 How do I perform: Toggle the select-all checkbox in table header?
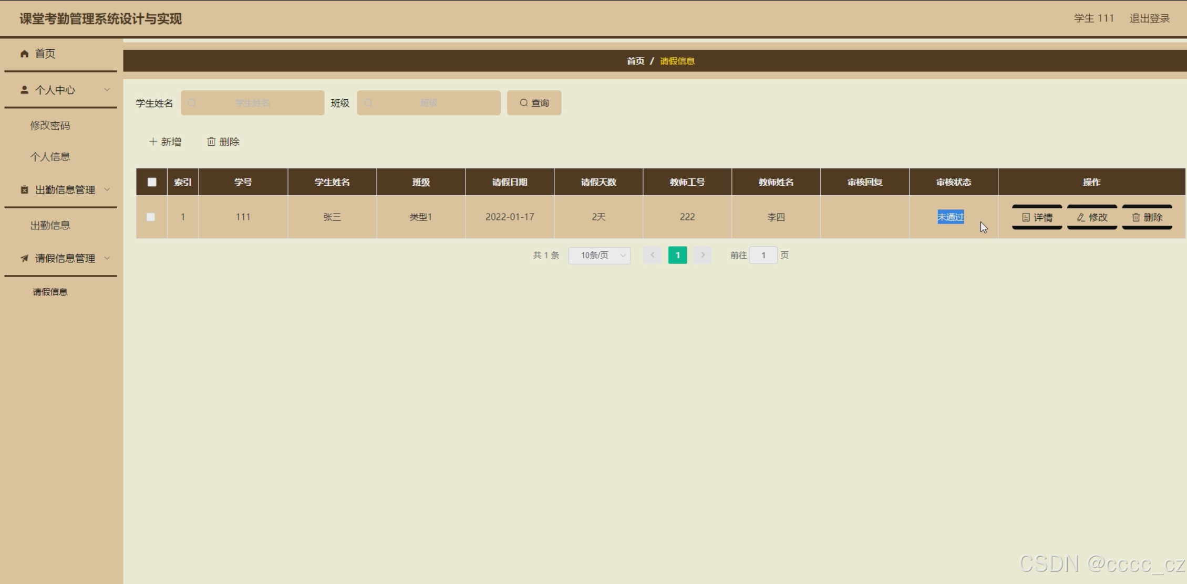pos(152,182)
